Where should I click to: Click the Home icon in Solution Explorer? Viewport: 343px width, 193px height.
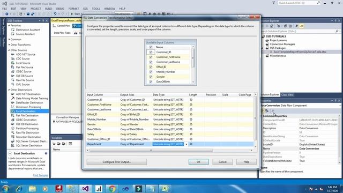click(x=272, y=26)
